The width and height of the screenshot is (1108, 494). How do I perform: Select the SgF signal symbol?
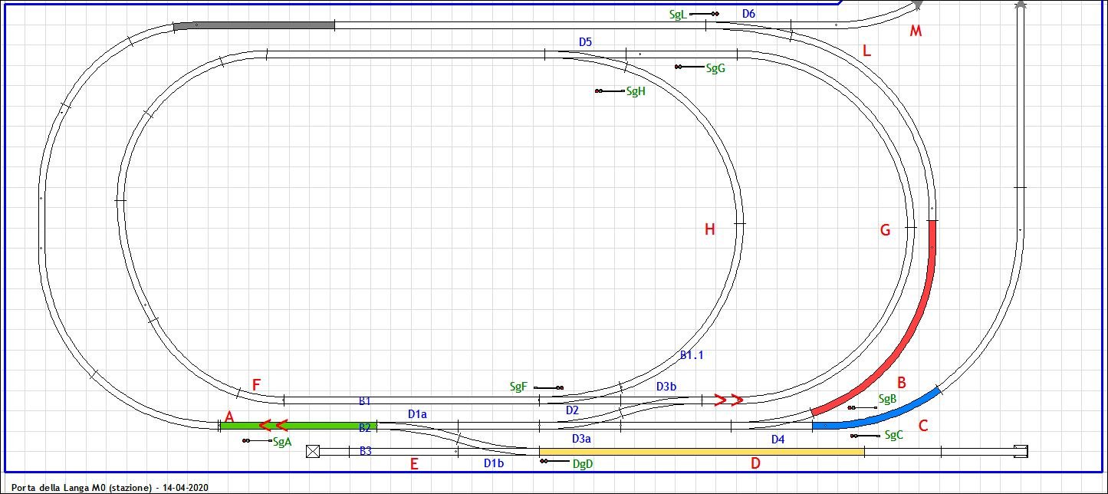click(x=559, y=388)
